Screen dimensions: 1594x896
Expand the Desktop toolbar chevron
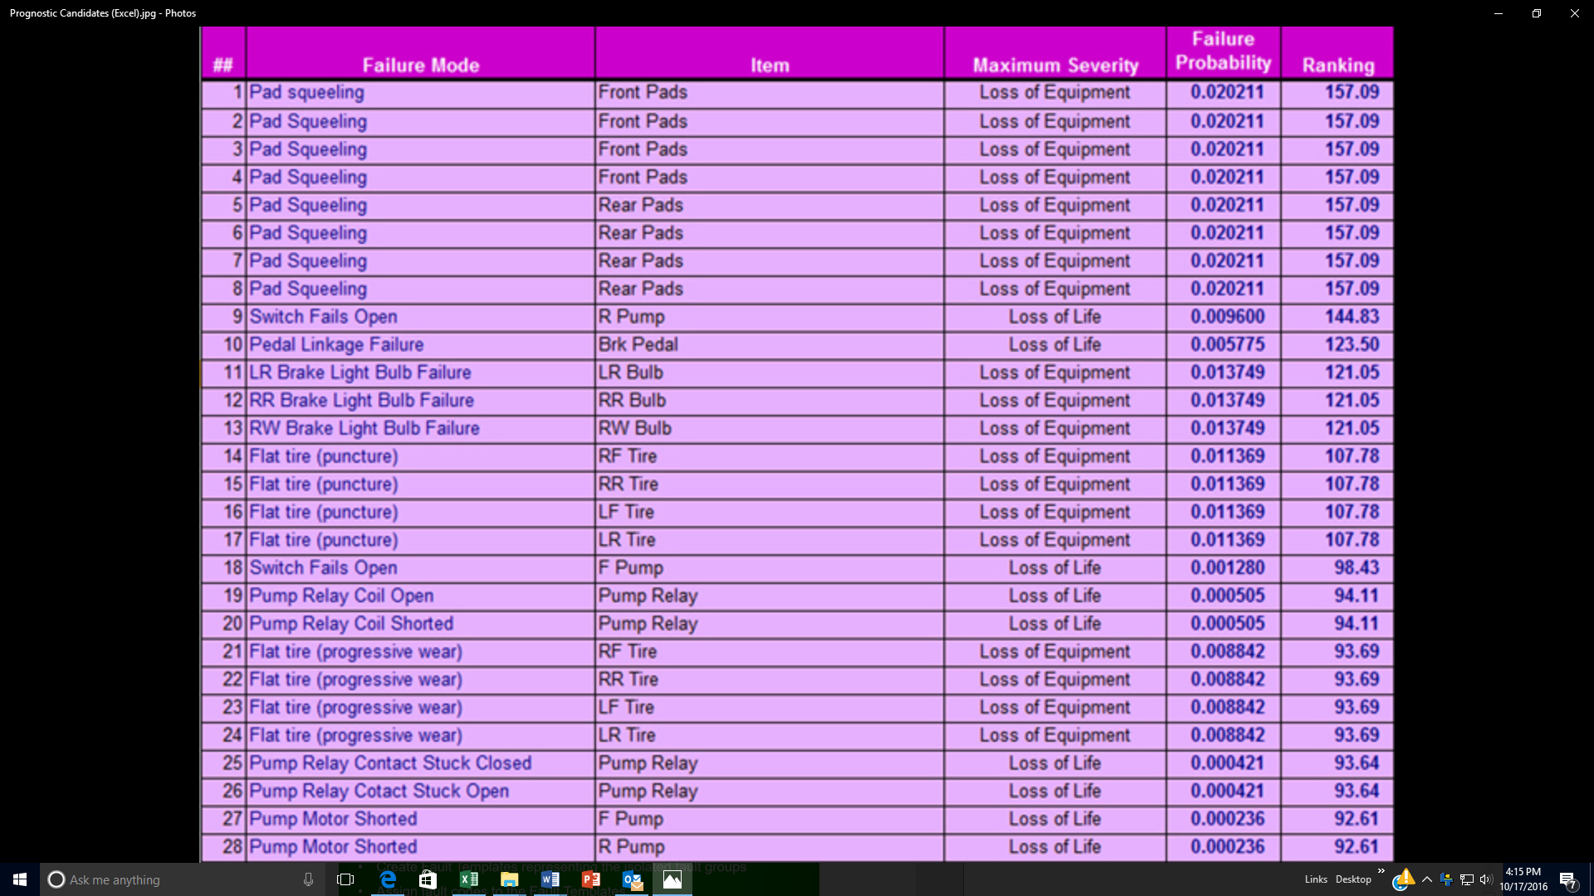tap(1381, 870)
